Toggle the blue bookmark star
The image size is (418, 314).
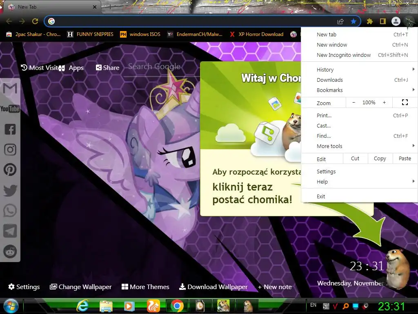pyautogui.click(x=354, y=21)
